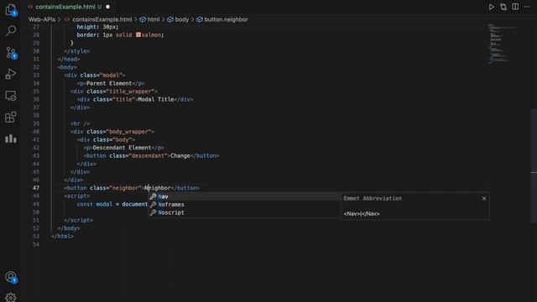Open Run and Debug view icon
537x302 pixels.
point(11,74)
